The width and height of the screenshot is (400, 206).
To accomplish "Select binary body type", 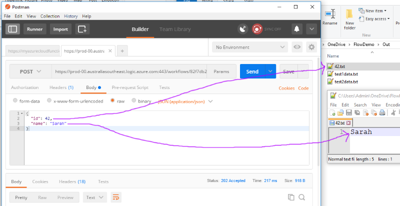I will click(133, 100).
